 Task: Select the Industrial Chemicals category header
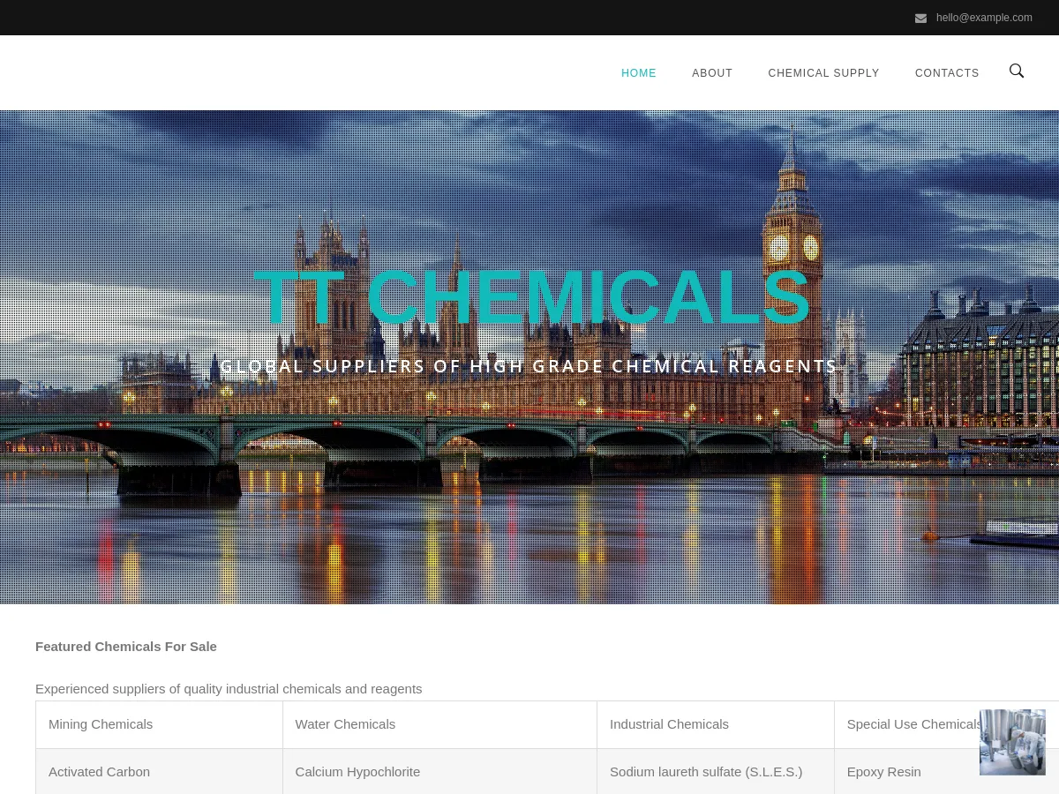click(x=669, y=723)
